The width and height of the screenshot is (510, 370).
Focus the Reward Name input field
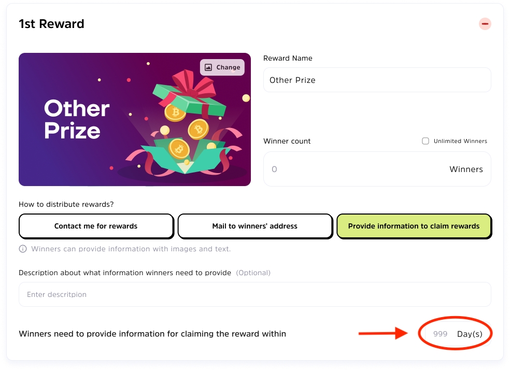377,80
